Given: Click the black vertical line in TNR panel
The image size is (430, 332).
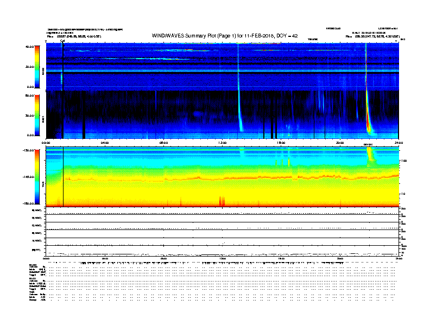Looking at the screenshot, I should (x=64, y=177).
